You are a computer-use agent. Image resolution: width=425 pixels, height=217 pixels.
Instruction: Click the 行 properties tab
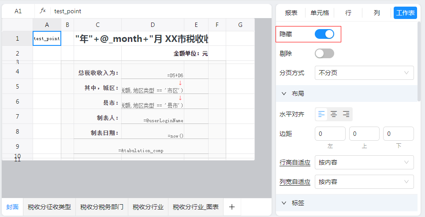[x=348, y=13]
